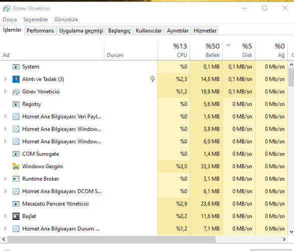Image resolution: width=294 pixels, height=251 pixels.
Task: Click the Windows Gezgini folder icon
Action: click(16, 166)
